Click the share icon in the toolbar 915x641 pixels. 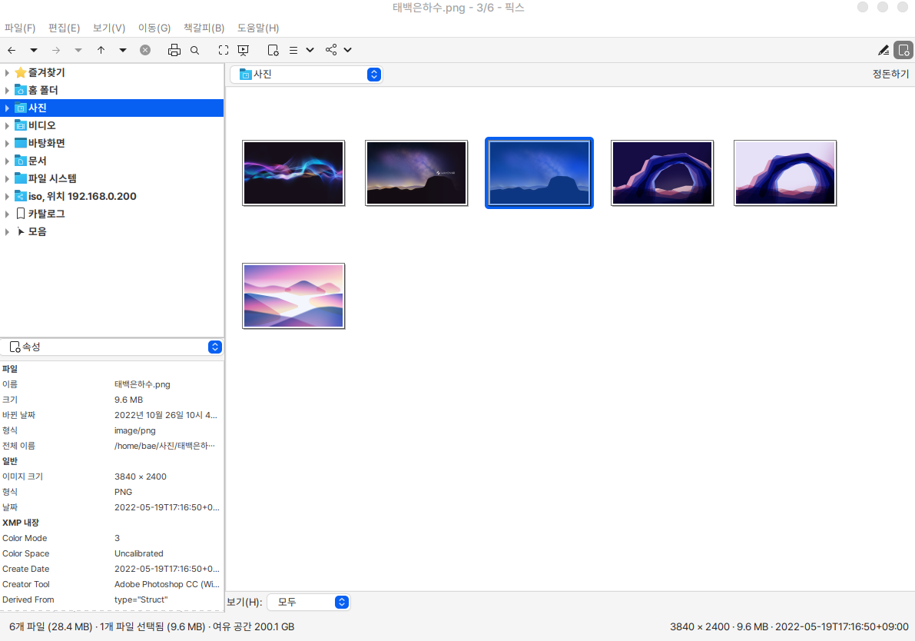(331, 50)
